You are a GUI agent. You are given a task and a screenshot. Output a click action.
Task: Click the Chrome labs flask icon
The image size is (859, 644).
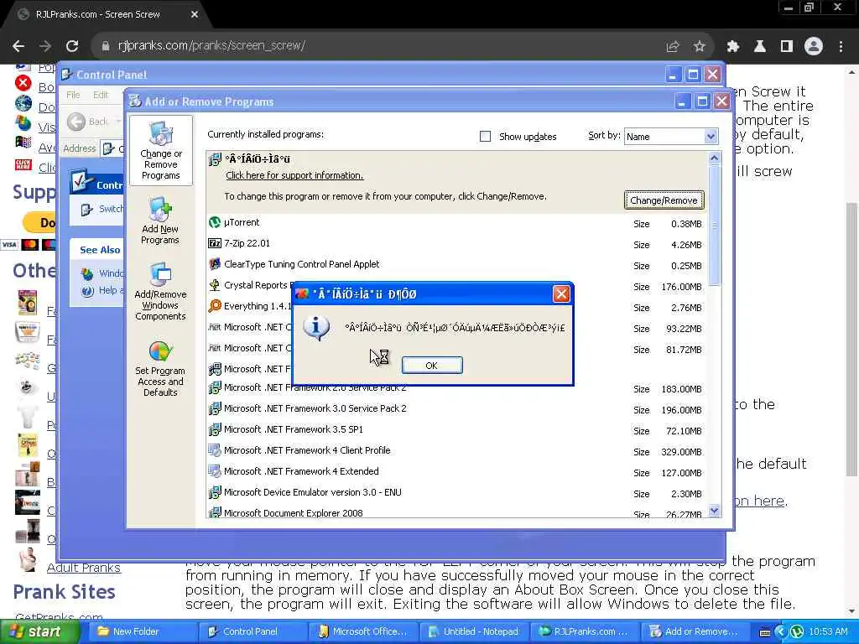pyautogui.click(x=759, y=47)
